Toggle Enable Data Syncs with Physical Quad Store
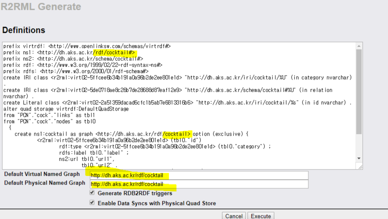 (92, 203)
